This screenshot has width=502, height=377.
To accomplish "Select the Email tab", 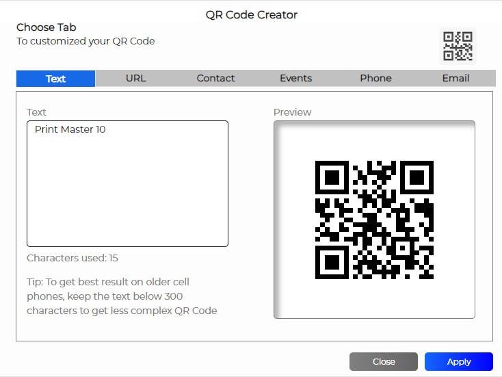I will click(x=455, y=79).
